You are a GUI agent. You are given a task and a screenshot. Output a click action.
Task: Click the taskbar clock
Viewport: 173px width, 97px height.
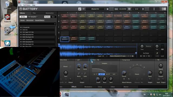pos(167,95)
